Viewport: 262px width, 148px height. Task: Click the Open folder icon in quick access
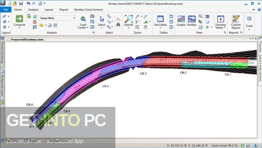15,3
